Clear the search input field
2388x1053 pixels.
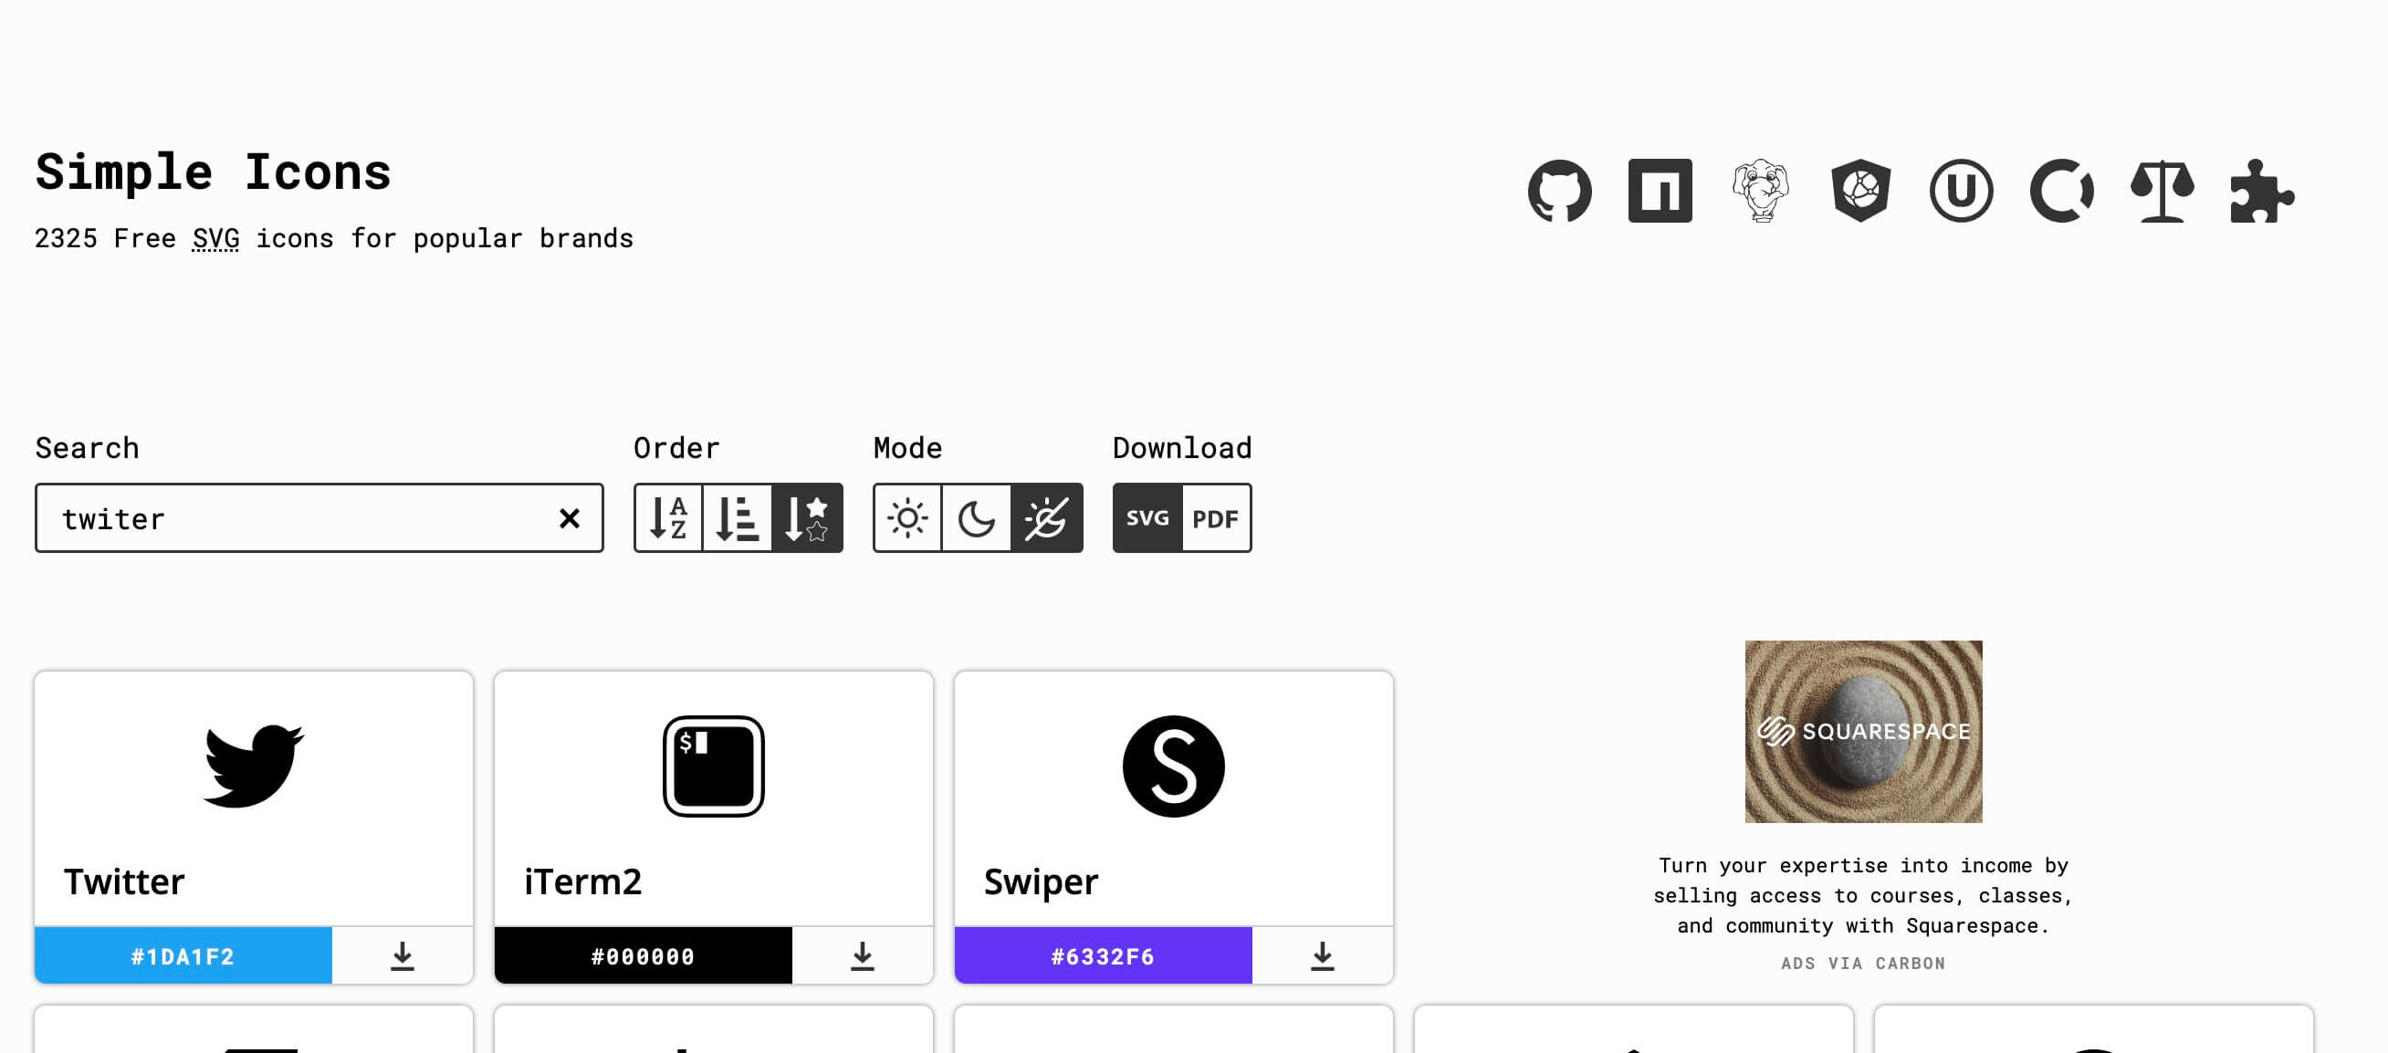(x=571, y=517)
